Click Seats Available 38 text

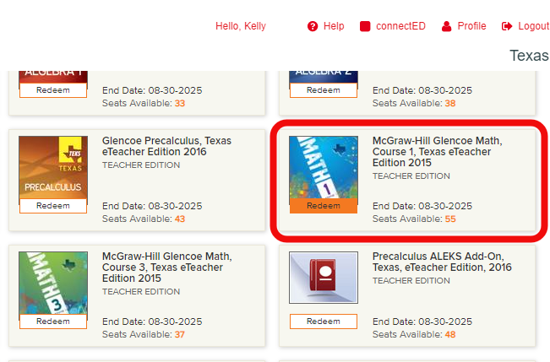tap(414, 104)
